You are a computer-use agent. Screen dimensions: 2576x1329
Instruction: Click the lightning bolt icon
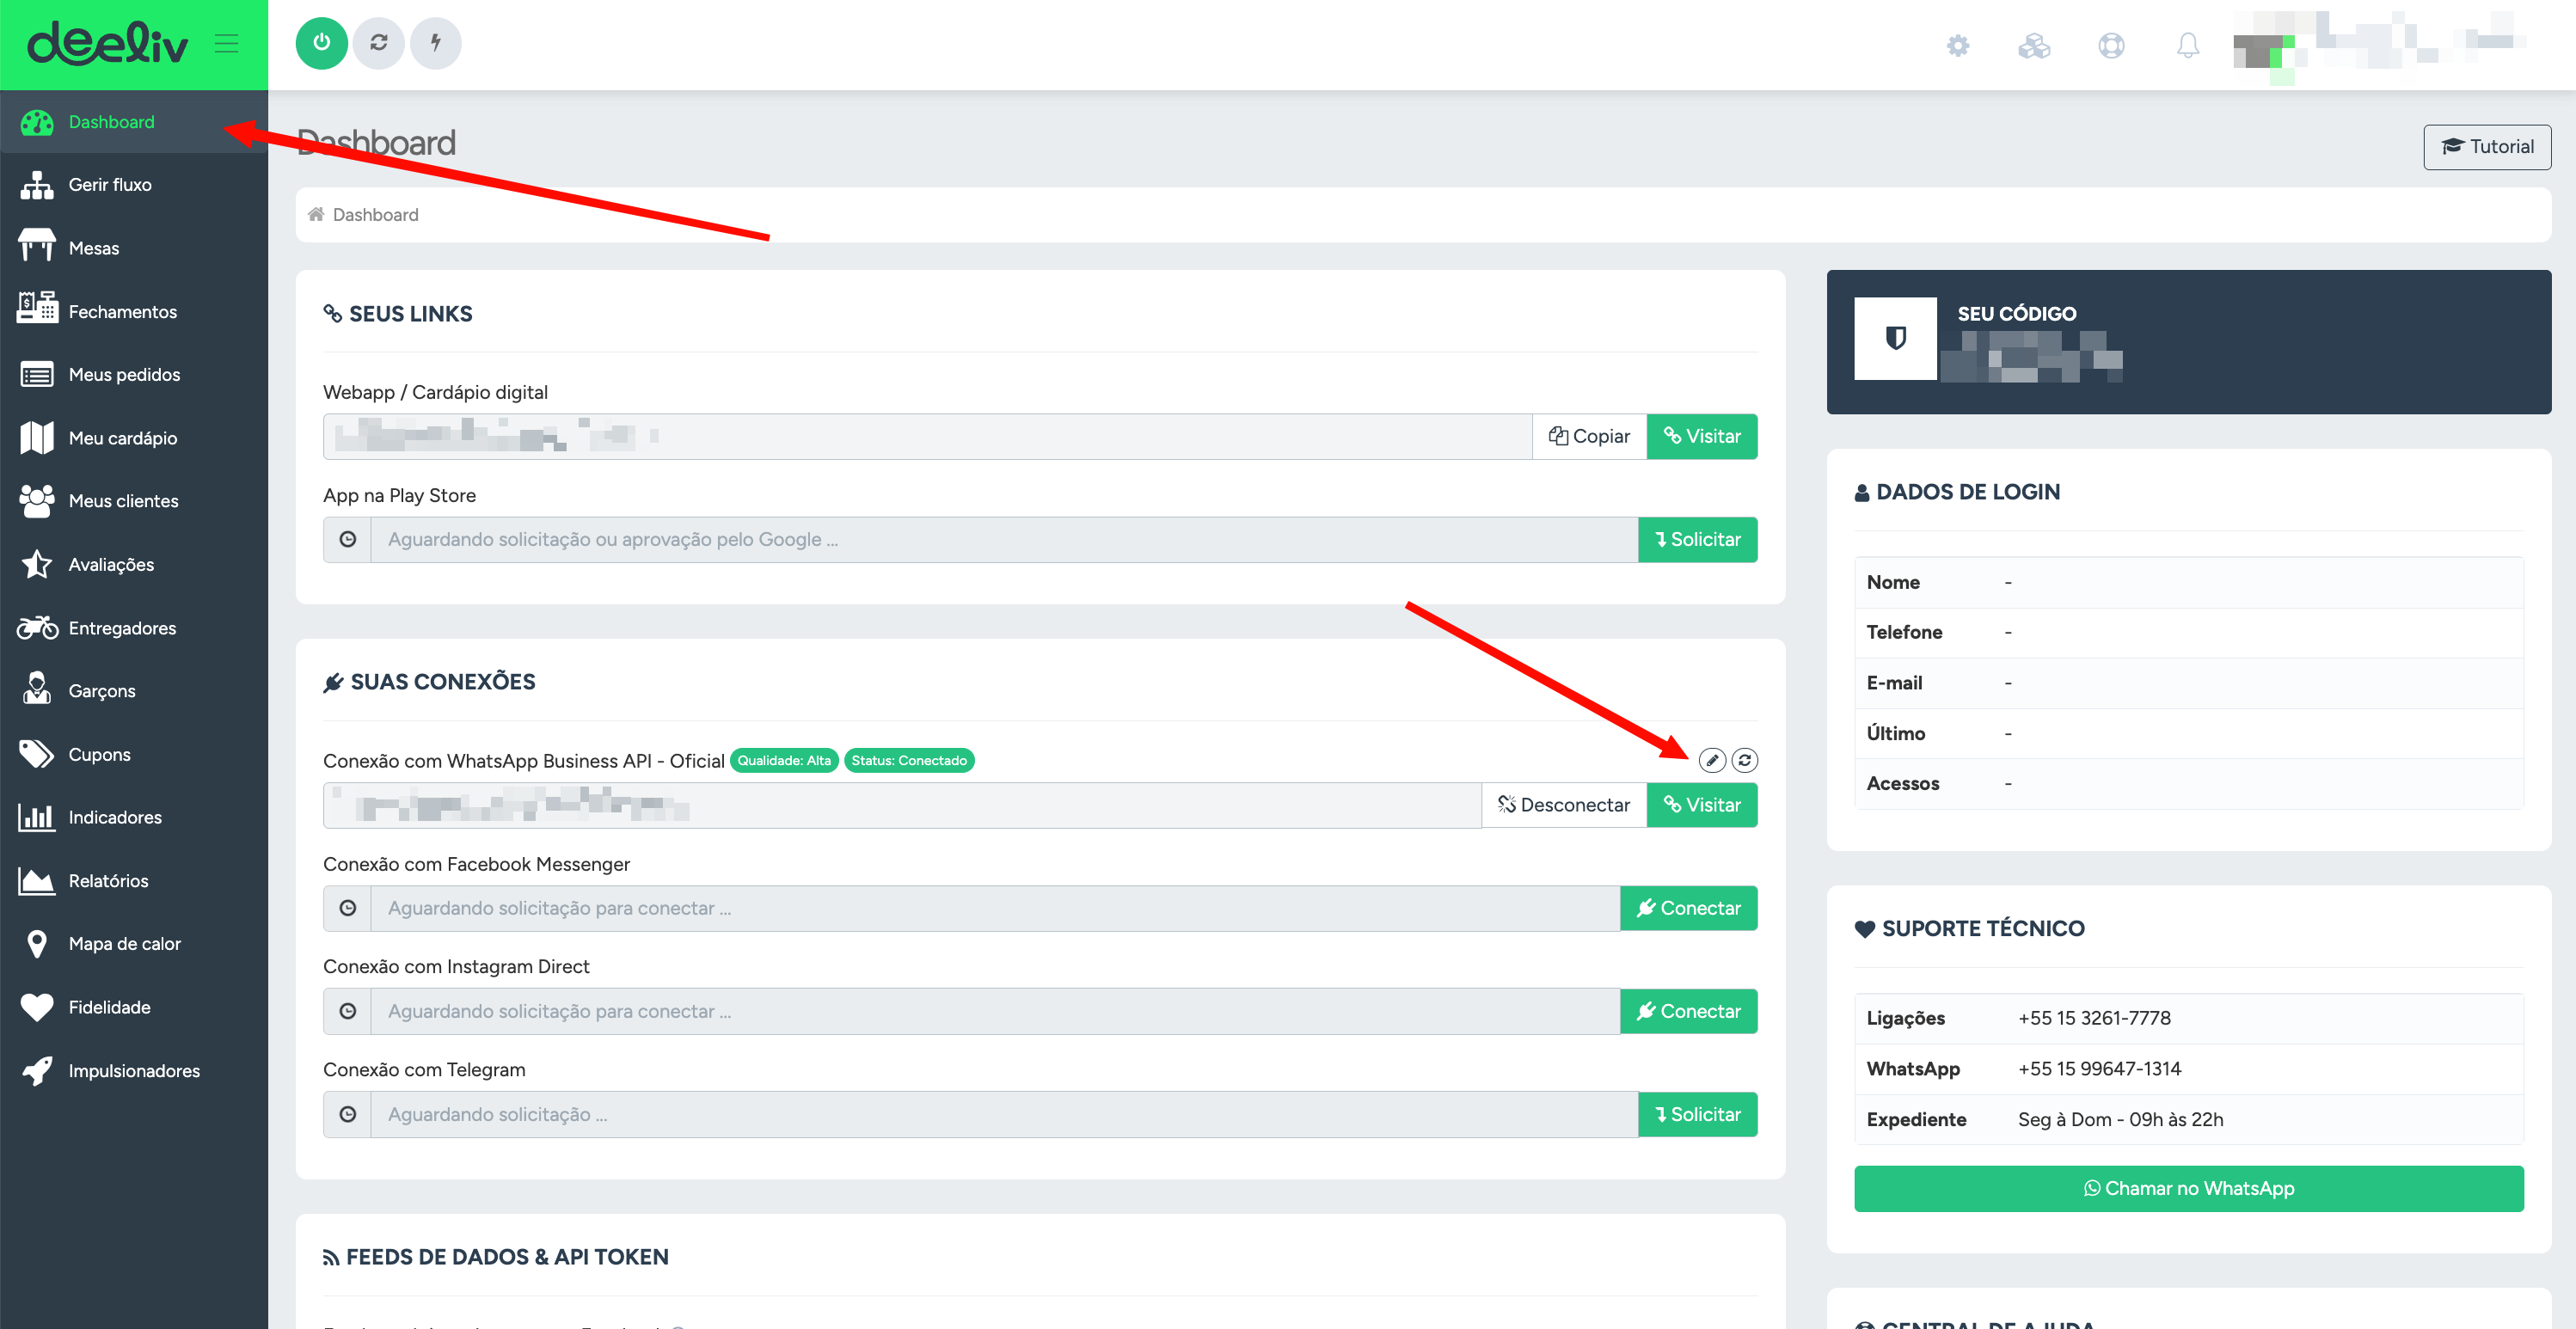(436, 43)
